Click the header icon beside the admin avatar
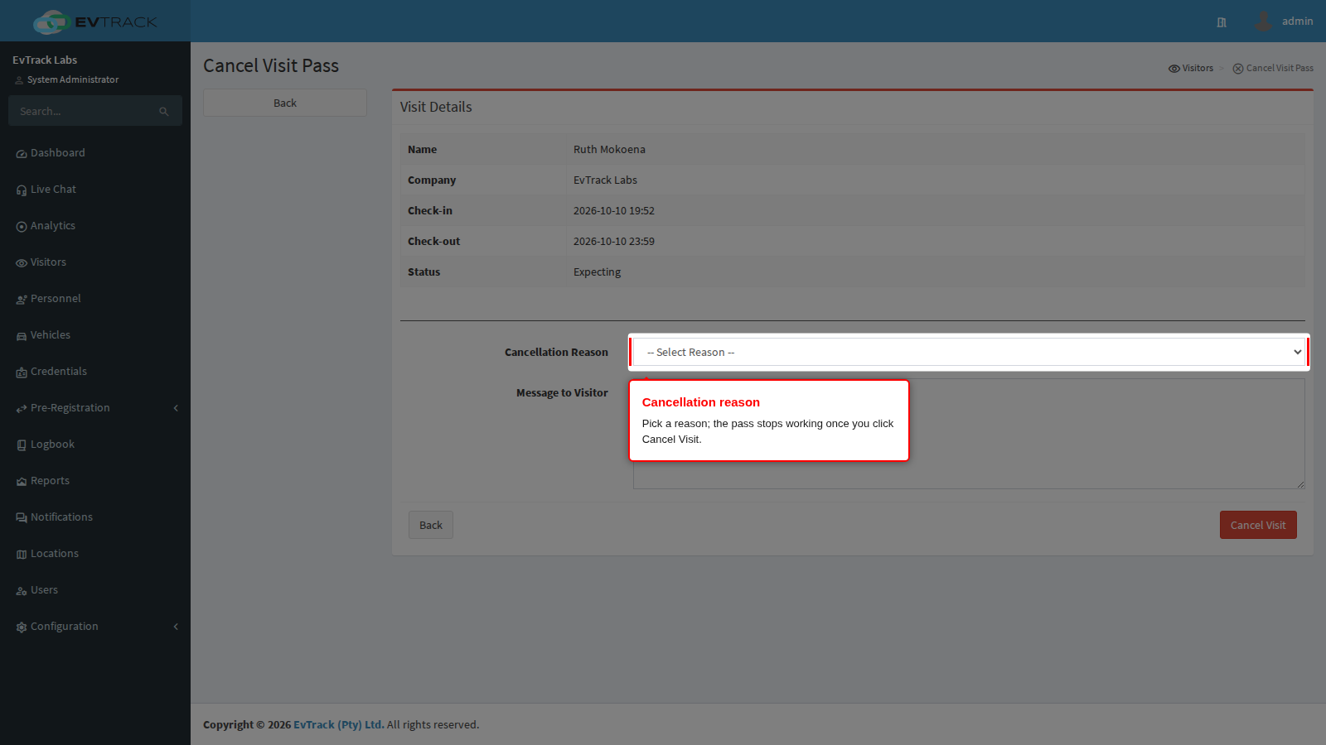The height and width of the screenshot is (745, 1326). [x=1222, y=22]
